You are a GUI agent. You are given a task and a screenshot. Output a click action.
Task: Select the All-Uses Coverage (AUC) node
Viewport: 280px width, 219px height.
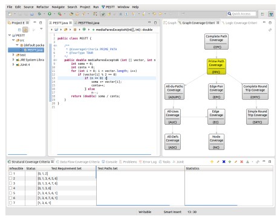[172, 117]
